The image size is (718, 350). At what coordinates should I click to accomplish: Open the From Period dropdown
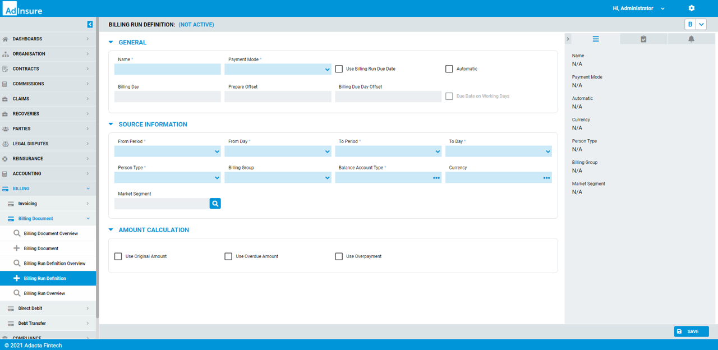click(x=168, y=151)
